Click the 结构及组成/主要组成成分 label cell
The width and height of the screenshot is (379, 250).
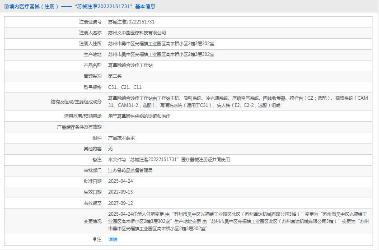(x=55, y=102)
